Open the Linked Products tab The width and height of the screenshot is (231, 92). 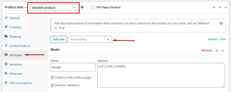point(25,46)
